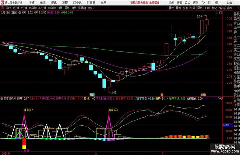Click the mobile phone icon
The image size is (240, 155).
click(209, 3)
